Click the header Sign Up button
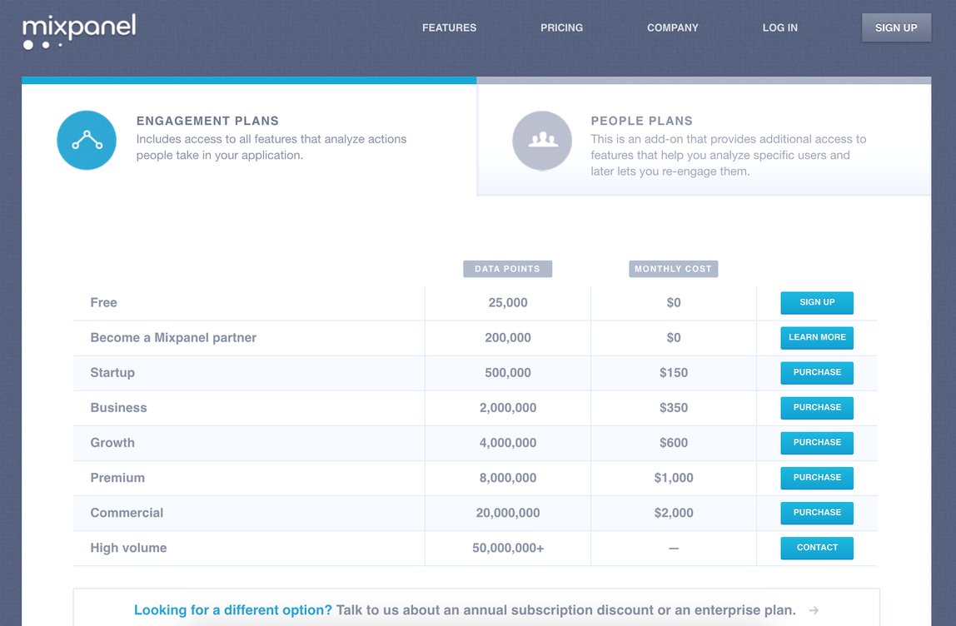 coord(896,27)
